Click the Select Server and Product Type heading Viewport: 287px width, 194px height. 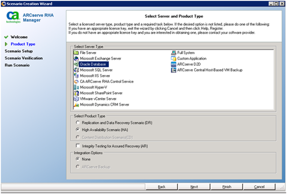pyautogui.click(x=174, y=16)
